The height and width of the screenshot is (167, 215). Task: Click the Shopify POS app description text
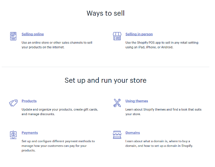click(x=162, y=45)
